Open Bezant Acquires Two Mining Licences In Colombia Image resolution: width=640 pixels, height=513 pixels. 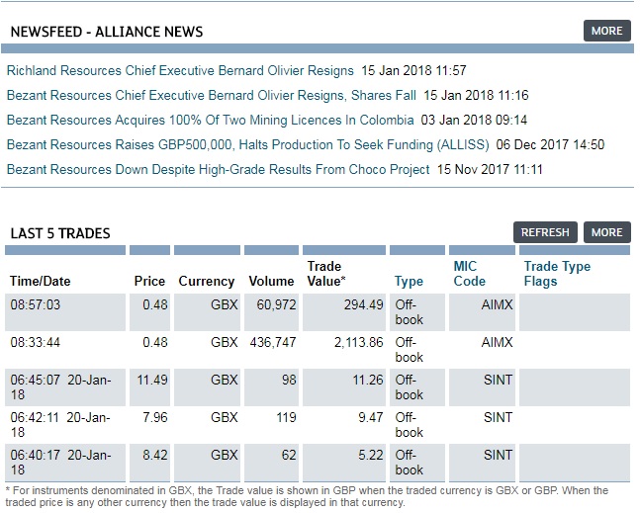click(211, 120)
